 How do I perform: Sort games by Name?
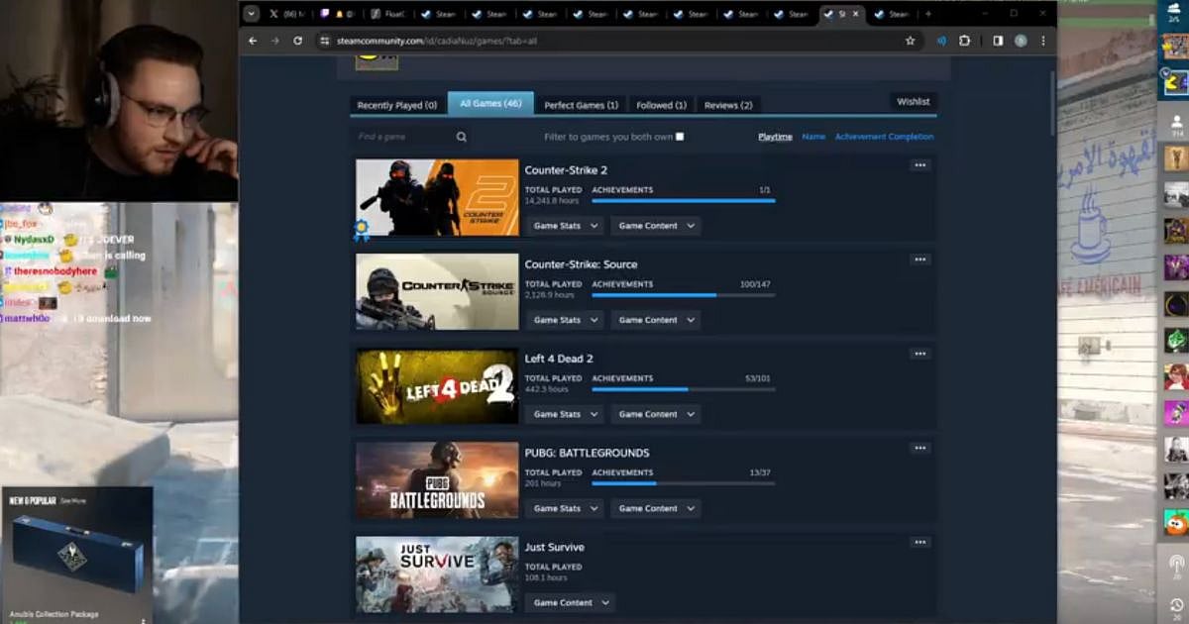pos(813,137)
